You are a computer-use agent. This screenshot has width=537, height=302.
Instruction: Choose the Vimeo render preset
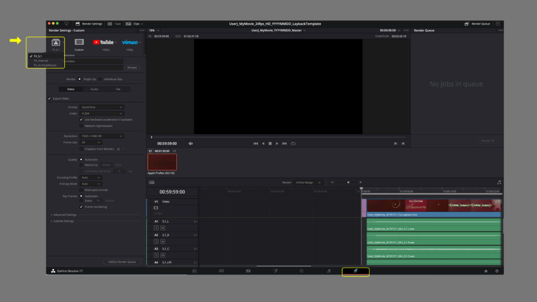[x=130, y=42]
